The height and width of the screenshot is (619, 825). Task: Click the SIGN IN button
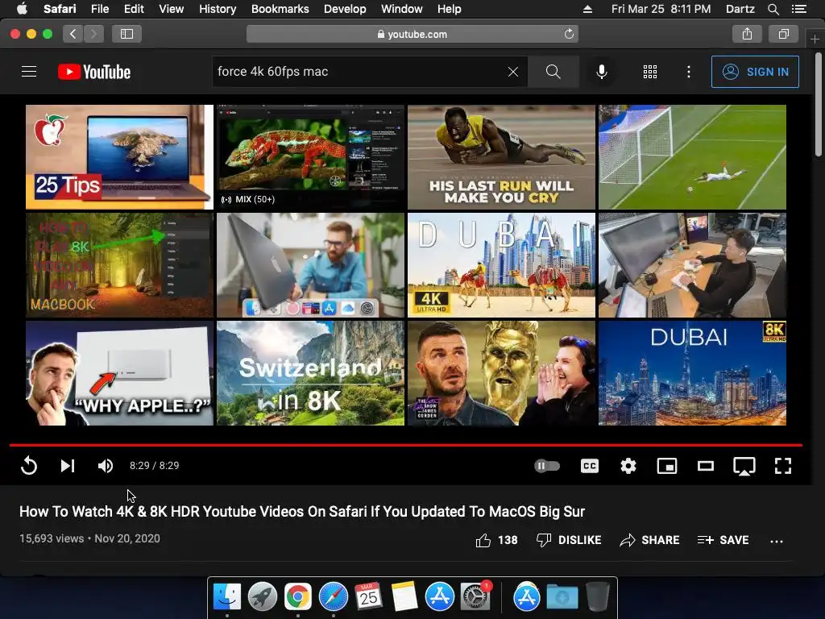755,72
